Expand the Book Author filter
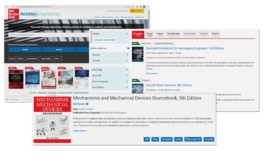Image resolution: width=265 pixels, height=159 pixels. click(110, 87)
